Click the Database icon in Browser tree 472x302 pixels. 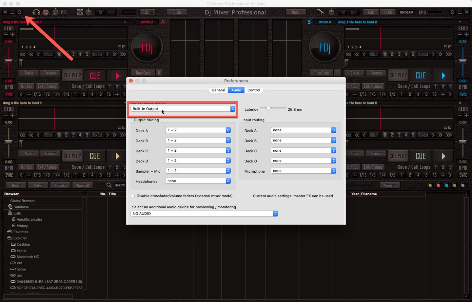10,207
